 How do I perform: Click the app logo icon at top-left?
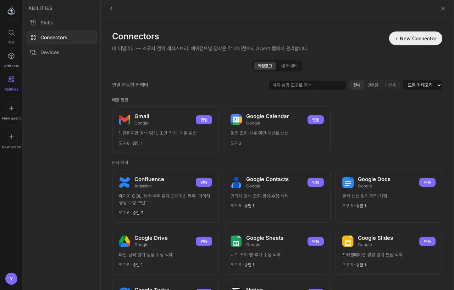pyautogui.click(x=11, y=11)
